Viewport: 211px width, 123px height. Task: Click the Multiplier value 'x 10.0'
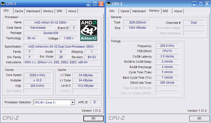click(37, 80)
